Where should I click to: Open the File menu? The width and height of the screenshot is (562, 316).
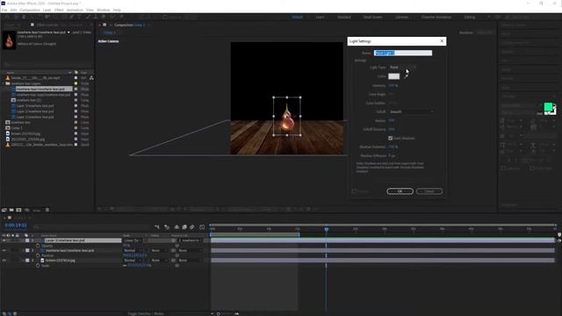pyautogui.click(x=4, y=10)
